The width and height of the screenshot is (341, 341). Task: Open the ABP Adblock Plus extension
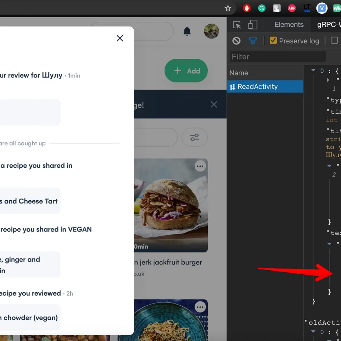(292, 8)
